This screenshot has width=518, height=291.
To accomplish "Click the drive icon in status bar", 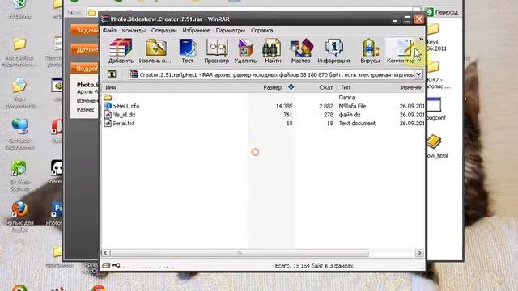I will (106, 265).
